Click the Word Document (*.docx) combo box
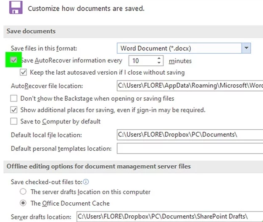 click(x=184, y=48)
